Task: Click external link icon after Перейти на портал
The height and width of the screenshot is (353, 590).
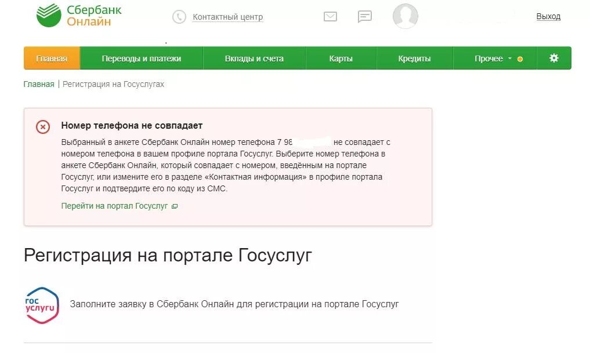Action: pyautogui.click(x=175, y=206)
